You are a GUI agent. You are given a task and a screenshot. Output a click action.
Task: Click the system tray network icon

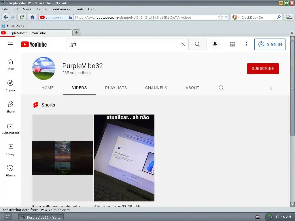pyautogui.click(x=270, y=216)
